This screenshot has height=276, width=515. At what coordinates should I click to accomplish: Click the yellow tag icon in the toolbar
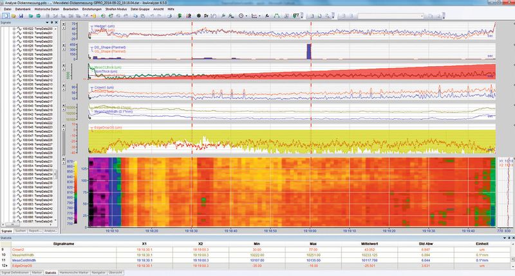click(93, 15)
